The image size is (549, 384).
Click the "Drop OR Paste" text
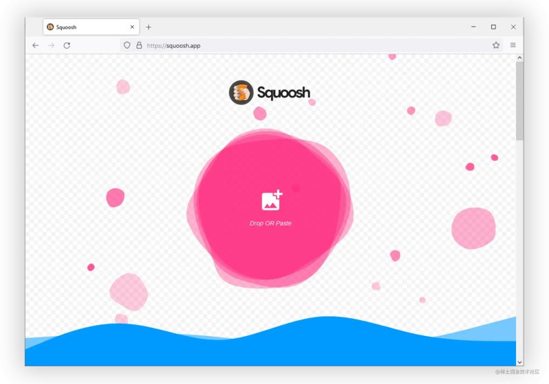click(x=270, y=223)
